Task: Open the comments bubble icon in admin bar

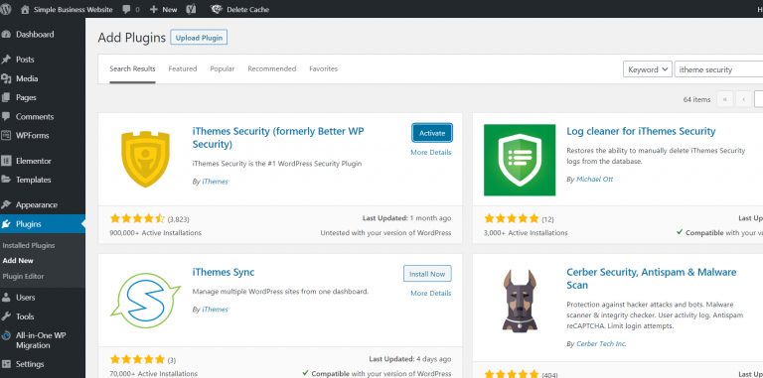Action: tap(126, 9)
